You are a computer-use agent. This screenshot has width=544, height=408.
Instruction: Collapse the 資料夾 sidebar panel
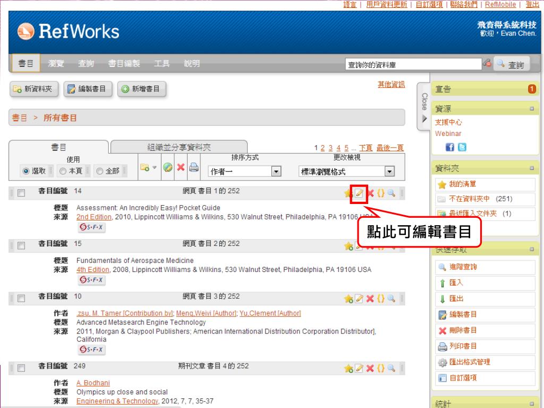click(532, 168)
